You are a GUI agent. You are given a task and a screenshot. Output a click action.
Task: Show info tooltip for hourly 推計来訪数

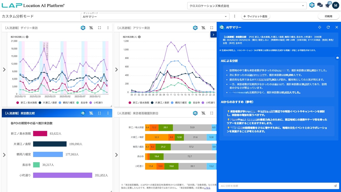(139, 37)
